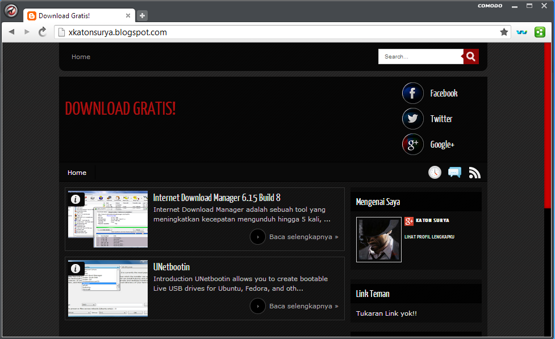Click the RSS feed icon
This screenshot has height=339, width=555.
point(475,173)
